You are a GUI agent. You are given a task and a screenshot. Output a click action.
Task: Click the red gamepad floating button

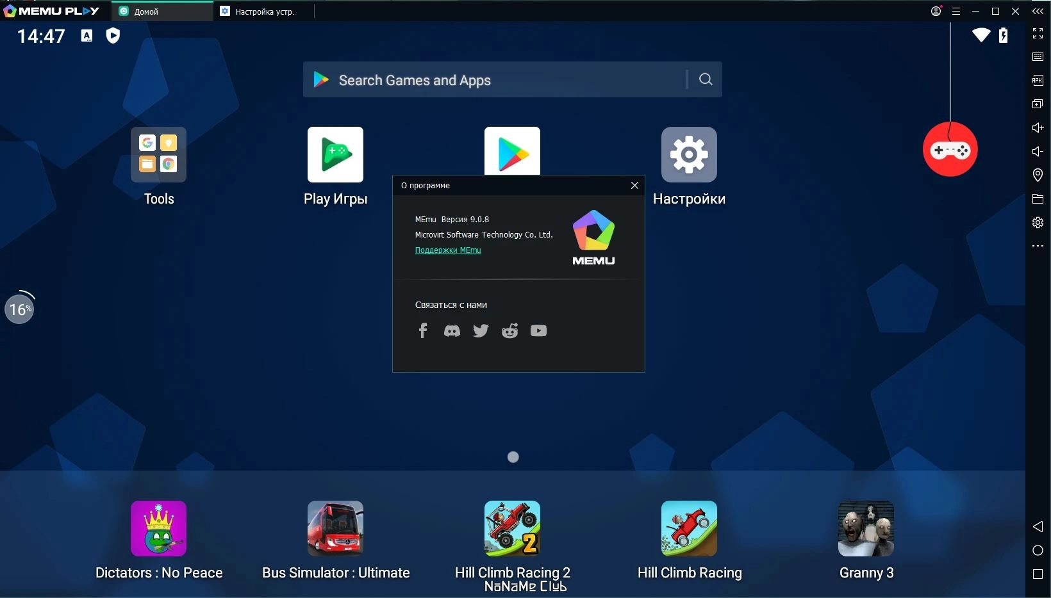click(950, 150)
